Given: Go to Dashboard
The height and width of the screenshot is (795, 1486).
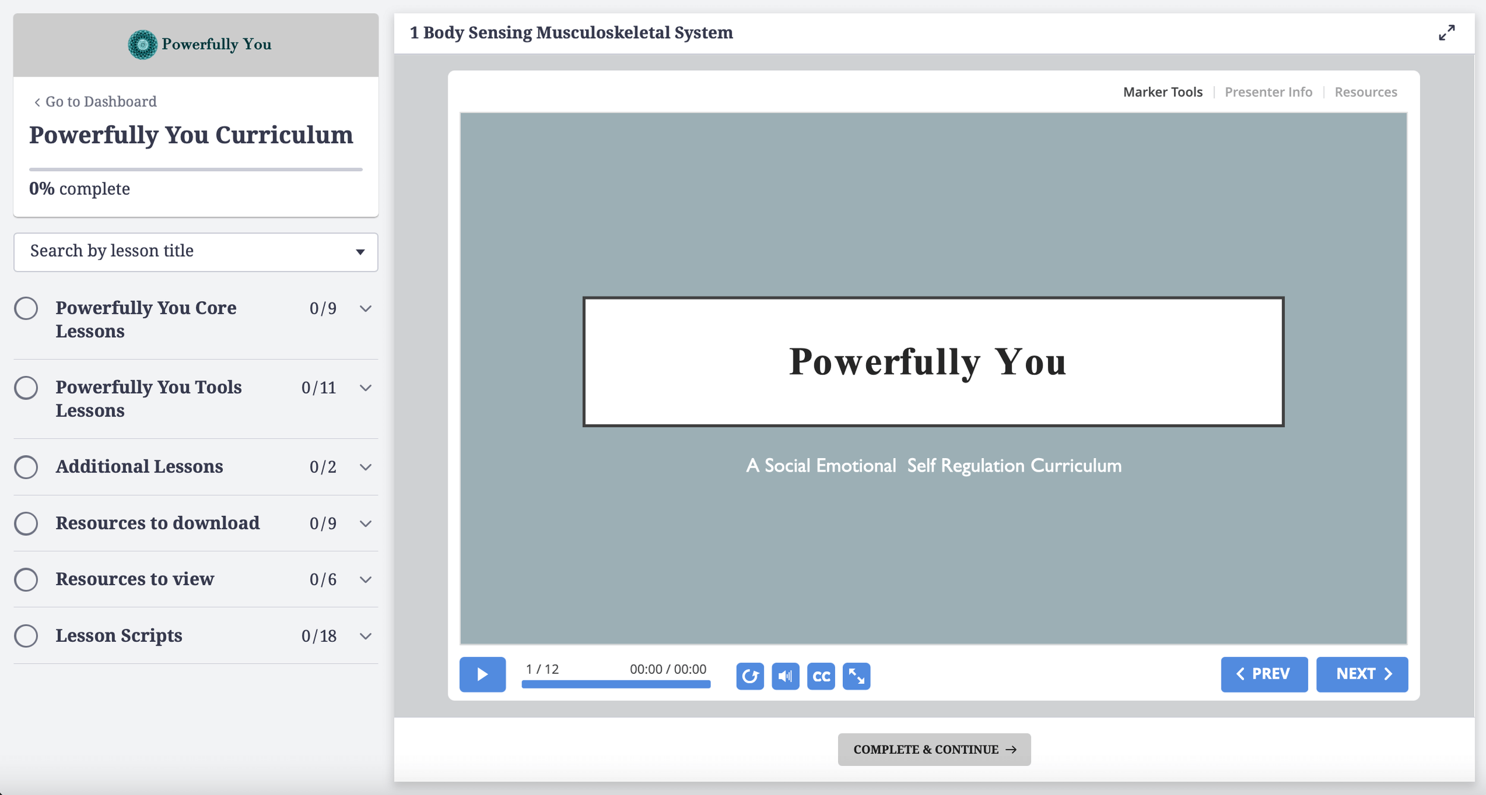Looking at the screenshot, I should coord(100,101).
